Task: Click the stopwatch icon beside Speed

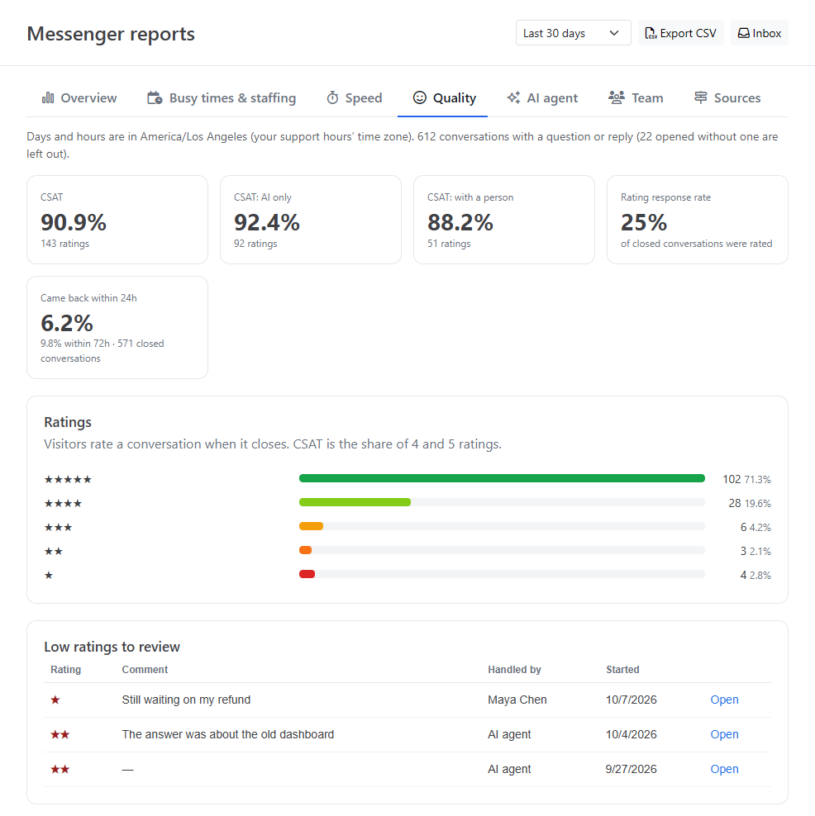Action: tap(332, 97)
